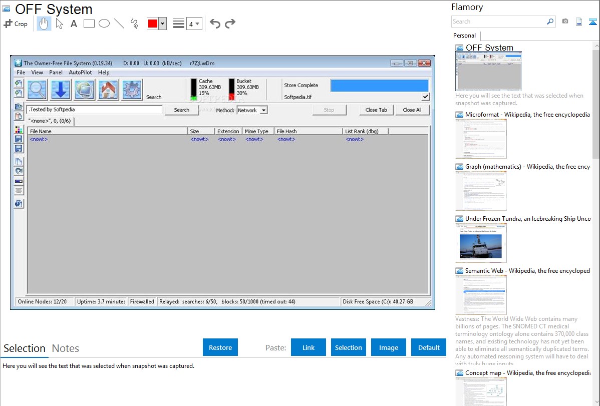Focus the Flamory search field
The image size is (600, 406).
[498, 22]
